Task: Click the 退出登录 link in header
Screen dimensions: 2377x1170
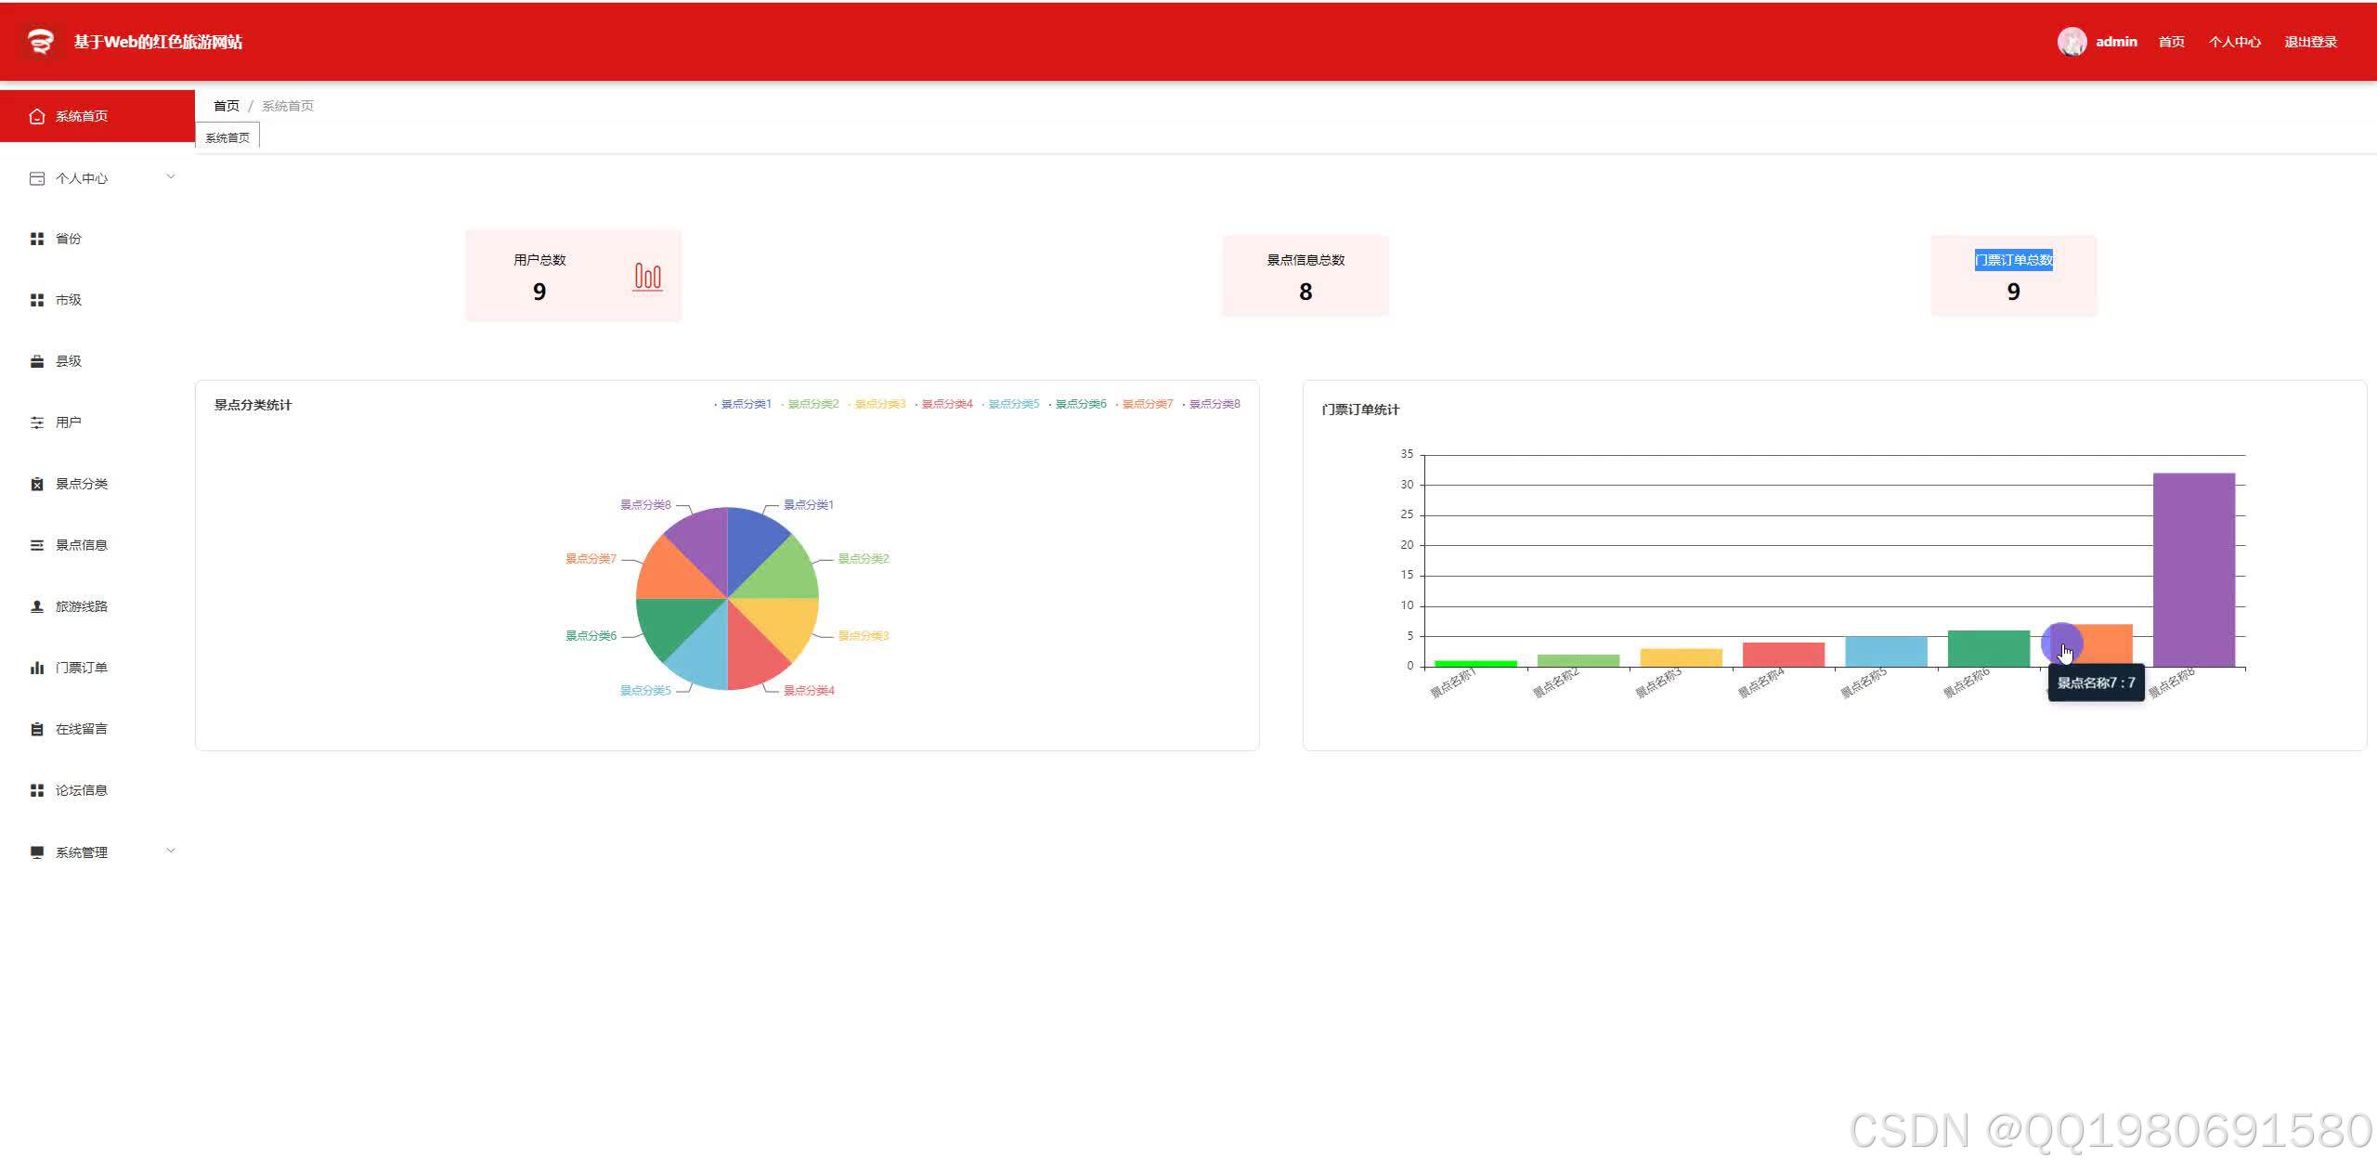Action: click(2310, 42)
